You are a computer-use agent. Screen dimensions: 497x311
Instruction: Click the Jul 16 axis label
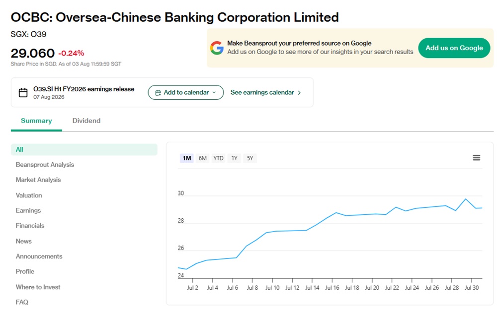(x=332, y=288)
